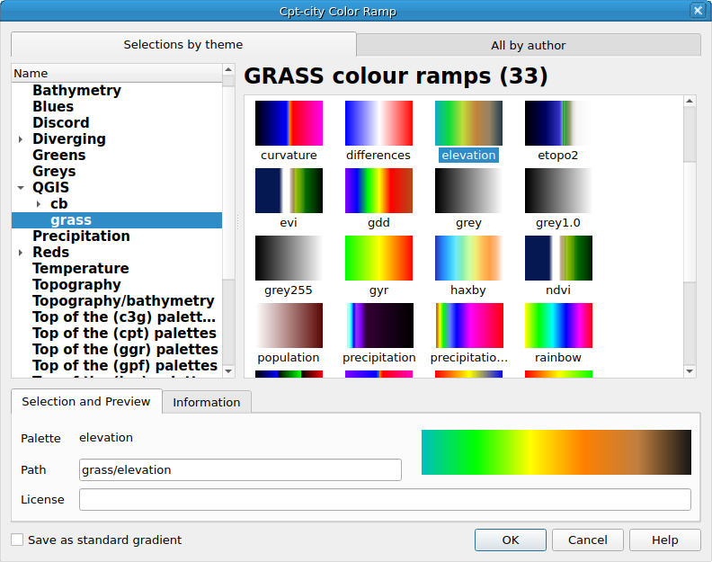This screenshot has width=712, height=562.
Task: Pick the etopo2 color ramp
Action: pyautogui.click(x=558, y=123)
